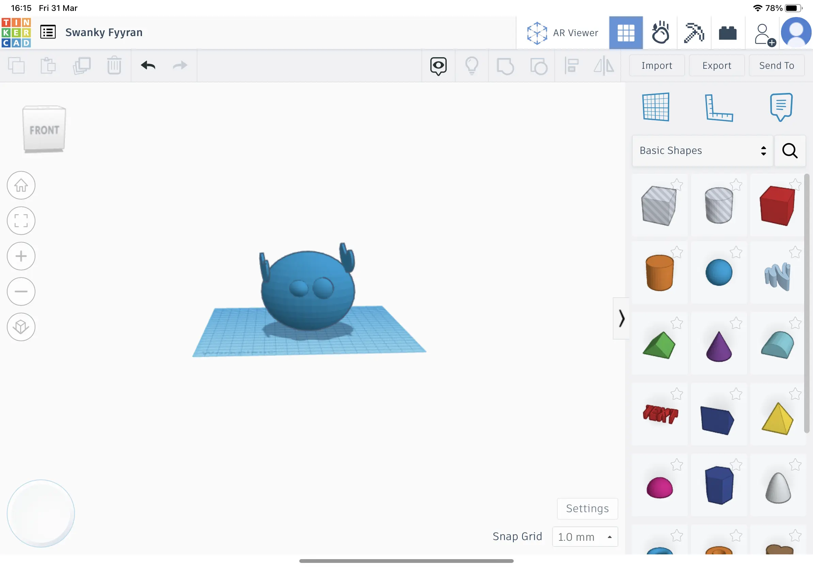
Task: Zoom in with the plus button
Action: (21, 256)
